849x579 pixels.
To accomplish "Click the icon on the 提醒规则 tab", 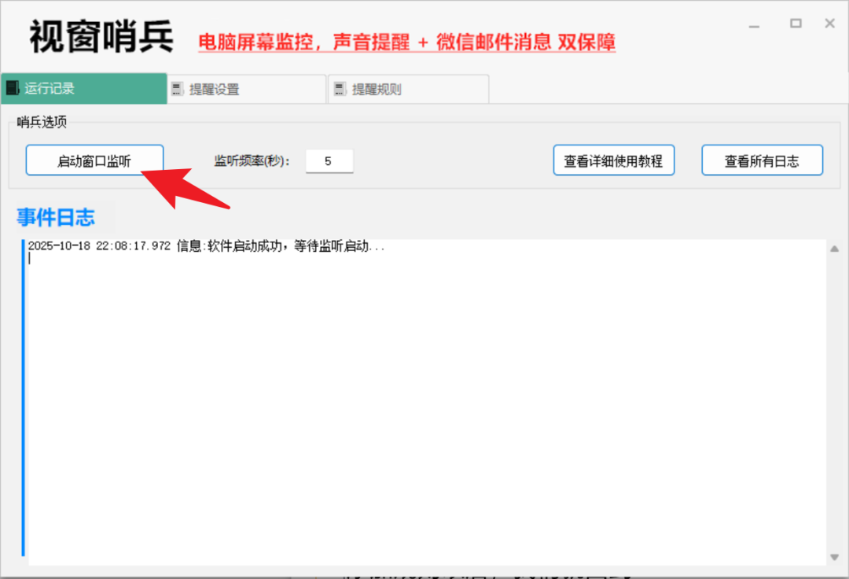I will (x=340, y=88).
